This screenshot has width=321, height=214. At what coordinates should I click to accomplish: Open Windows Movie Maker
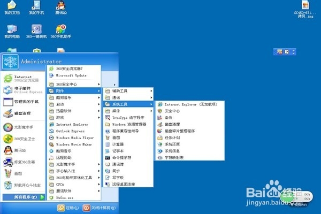74,144
